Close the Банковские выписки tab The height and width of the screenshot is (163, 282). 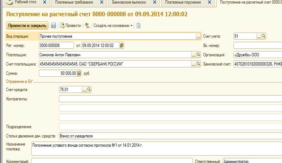[x=155, y=2]
